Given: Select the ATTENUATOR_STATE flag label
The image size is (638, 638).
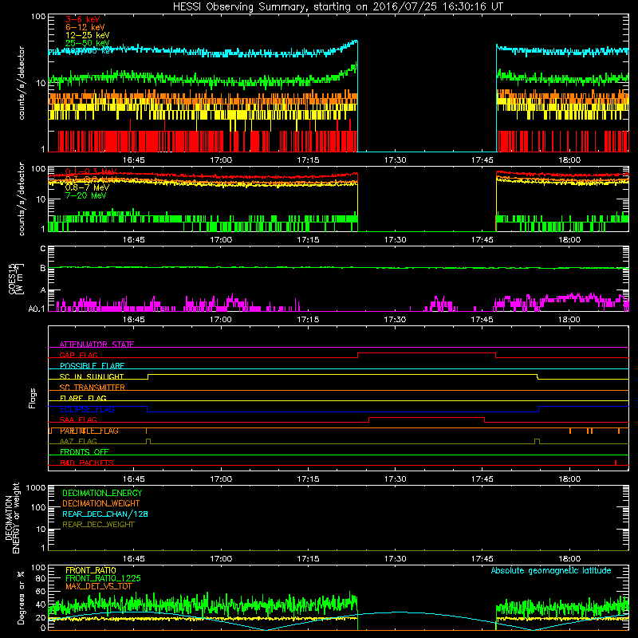Looking at the screenshot, I should (96, 345).
